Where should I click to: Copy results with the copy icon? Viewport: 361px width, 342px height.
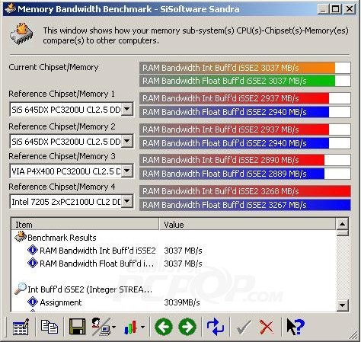click(x=50, y=327)
